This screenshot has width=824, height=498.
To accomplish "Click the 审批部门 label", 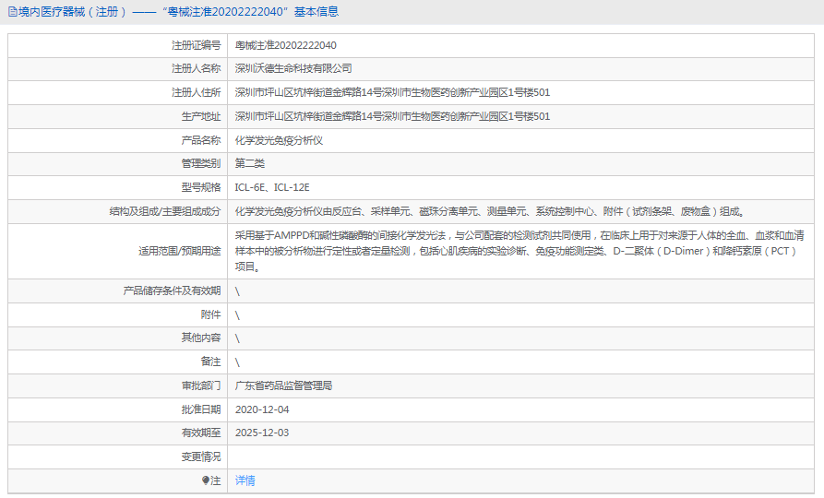I will pos(201,385).
